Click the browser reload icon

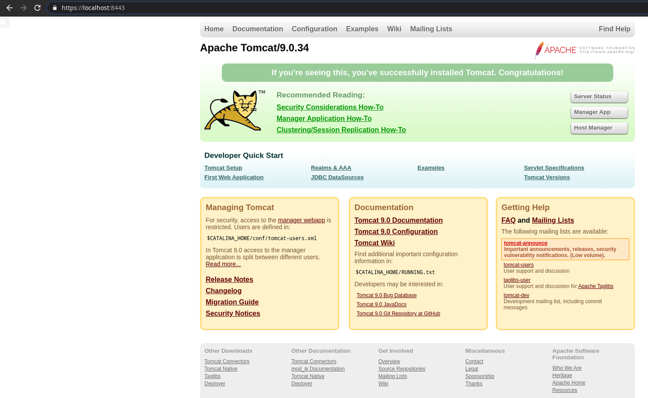(37, 8)
